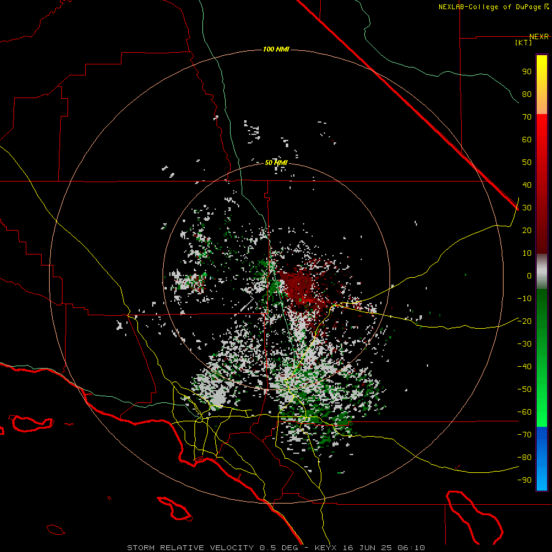Screen dimensions: 552x552
Task: Click the [KT] units label
Action: coord(524,42)
